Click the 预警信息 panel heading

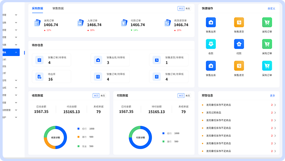click(x=207, y=96)
